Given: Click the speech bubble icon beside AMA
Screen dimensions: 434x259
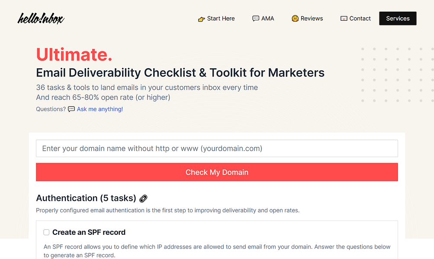Looking at the screenshot, I should pyautogui.click(x=256, y=19).
